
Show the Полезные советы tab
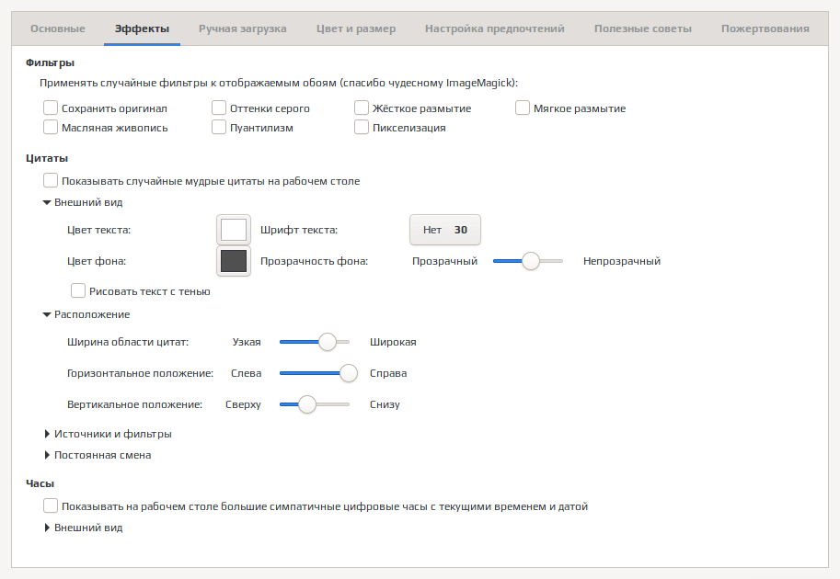[x=643, y=28]
